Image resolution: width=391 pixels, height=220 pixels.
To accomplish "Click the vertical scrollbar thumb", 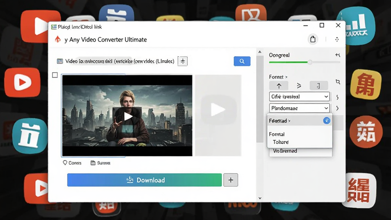I will tap(260, 99).
